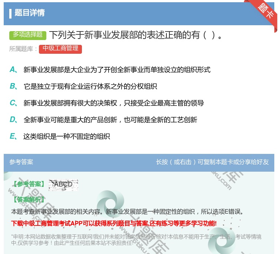The image size is (278, 254).
Task: Click the 题目详情 header title
Action: [30, 13]
